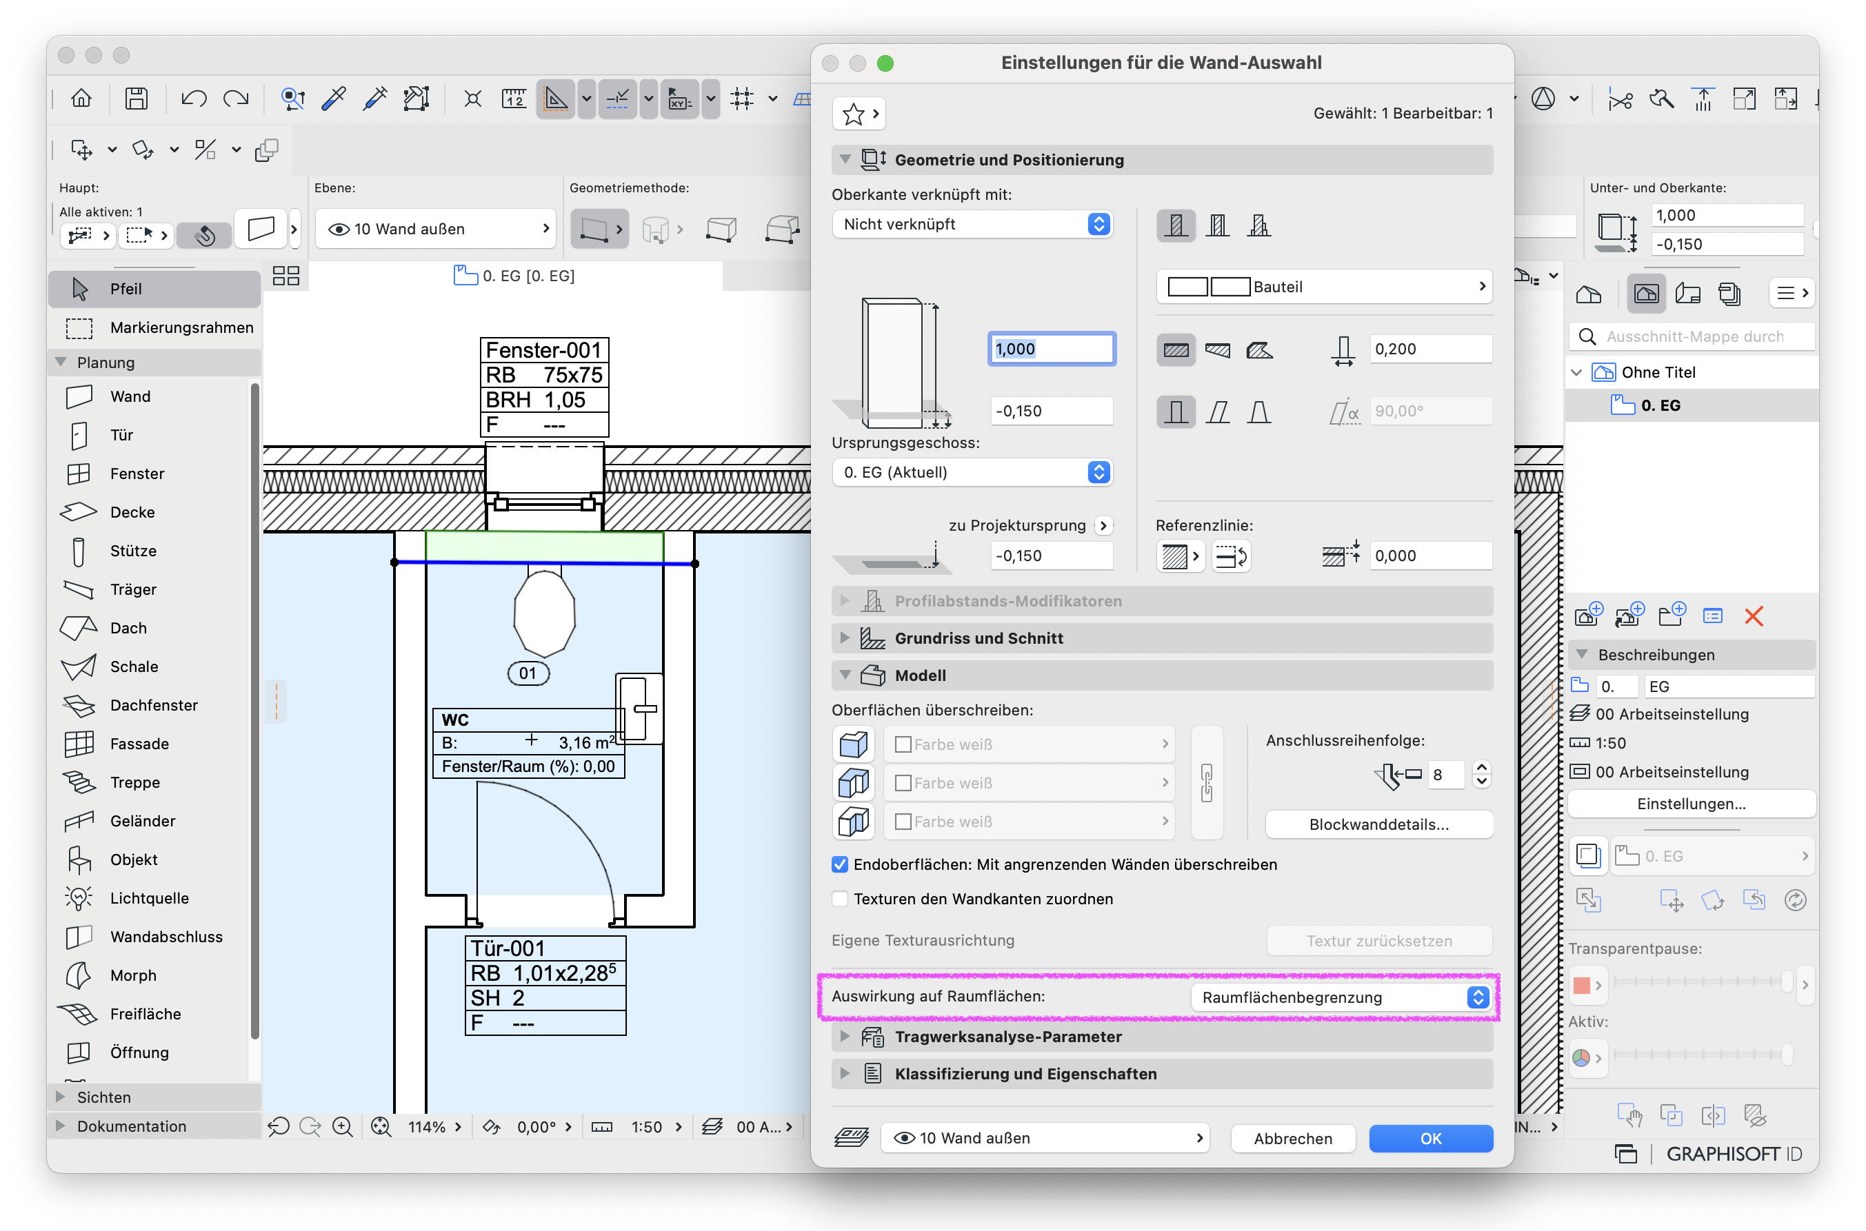Expand Grundriss und Schnitt section
The width and height of the screenshot is (1866, 1231).
845,638
